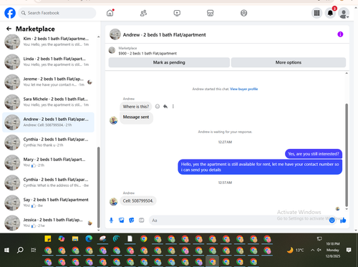Click the 'Yes, are you still interested?' message

(314, 154)
